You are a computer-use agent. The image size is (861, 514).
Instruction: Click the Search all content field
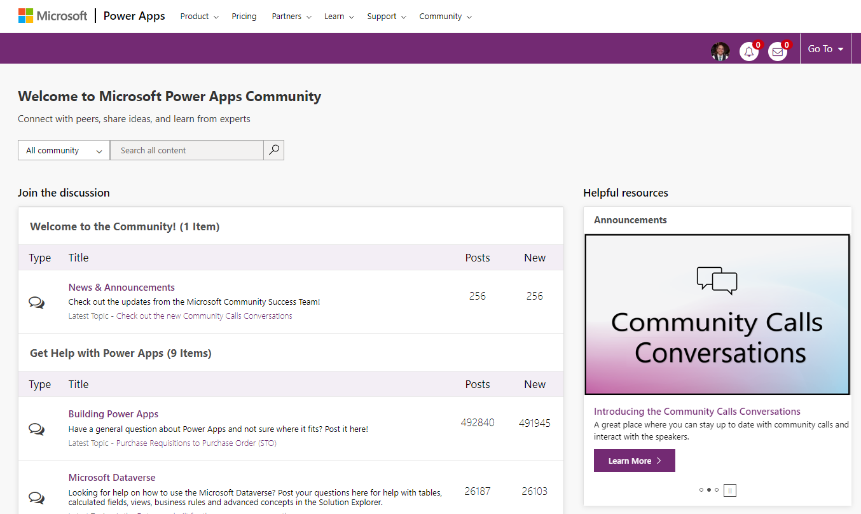point(187,150)
